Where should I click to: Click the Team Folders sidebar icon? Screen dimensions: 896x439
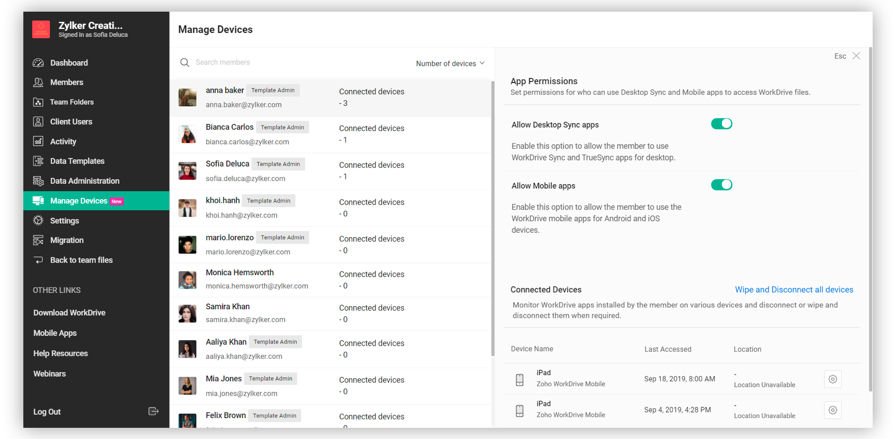(x=38, y=102)
